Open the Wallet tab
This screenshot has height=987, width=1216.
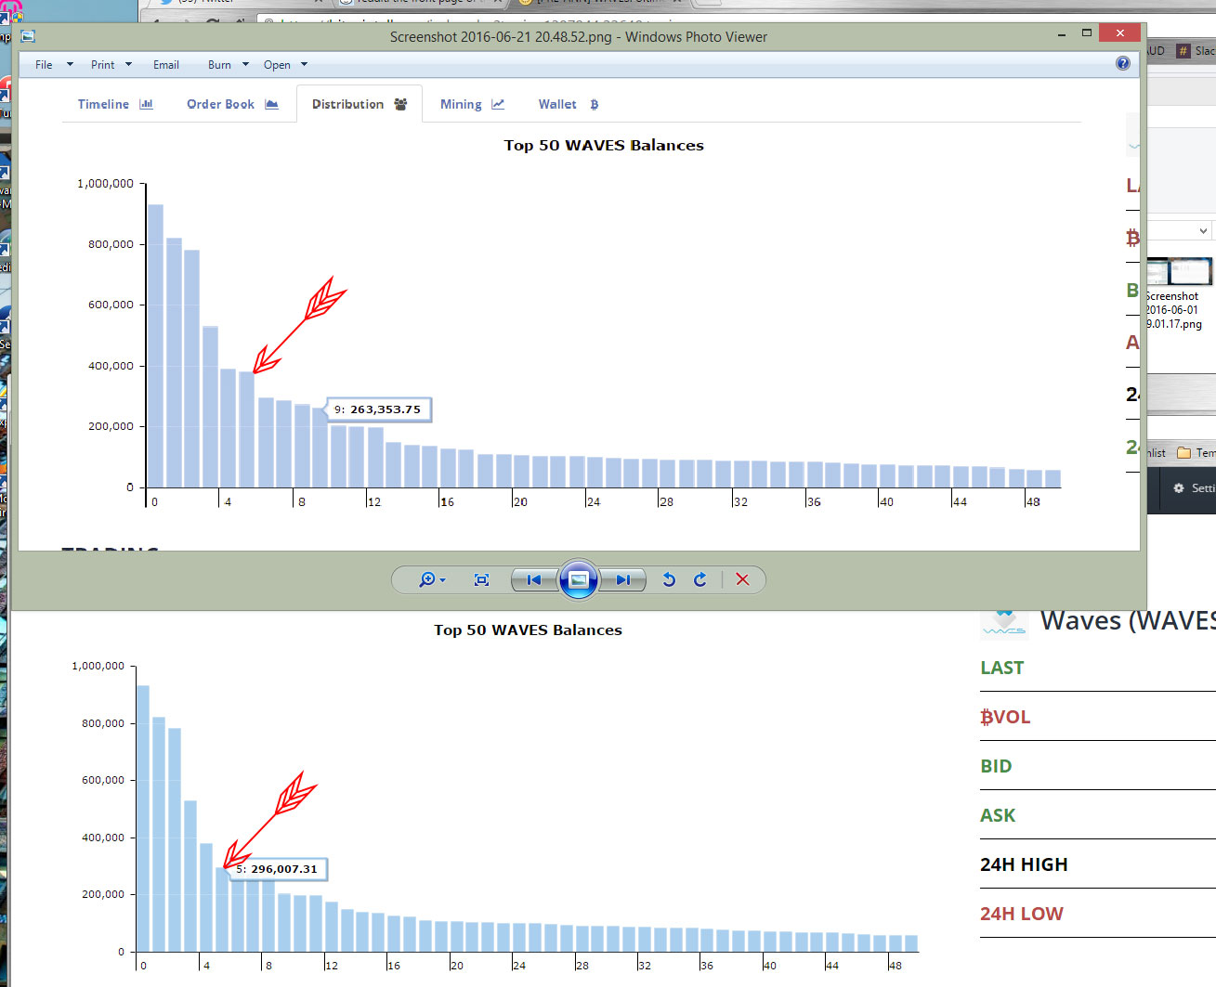click(x=569, y=104)
